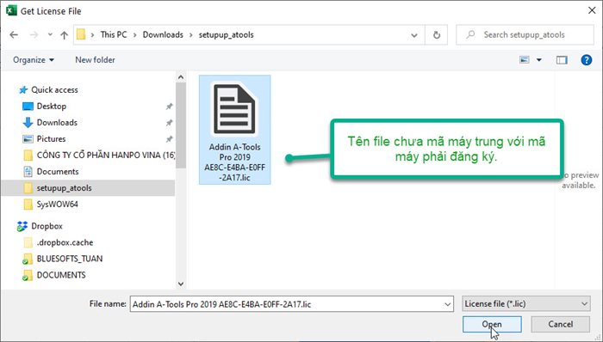Go forward with the right arrow
This screenshot has width=603, height=342.
tap(34, 35)
